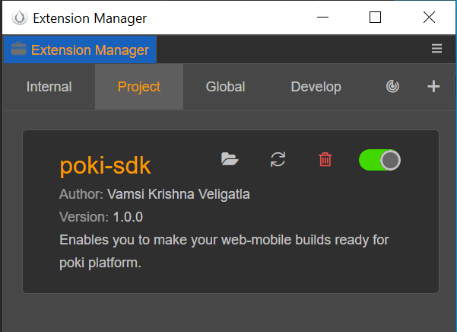Switch to the Internal tab
Image resolution: width=457 pixels, height=332 pixels.
point(49,87)
